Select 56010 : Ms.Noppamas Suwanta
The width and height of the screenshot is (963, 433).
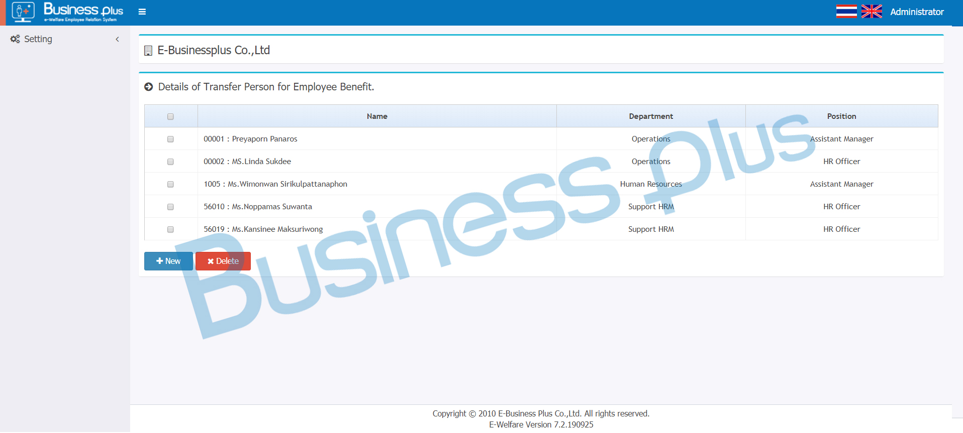pyautogui.click(x=258, y=207)
